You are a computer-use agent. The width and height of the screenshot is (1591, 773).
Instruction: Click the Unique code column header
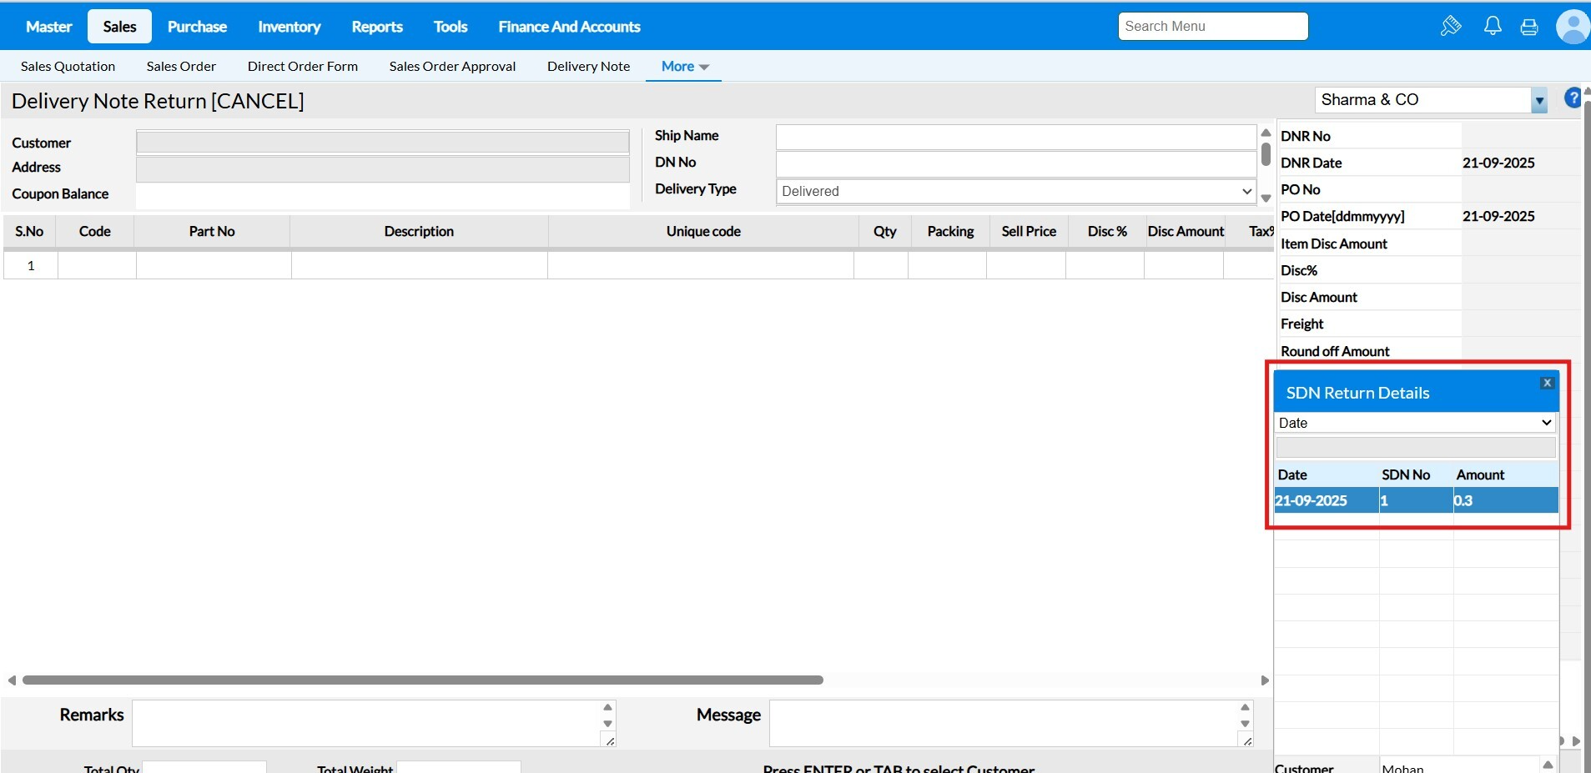pyautogui.click(x=703, y=232)
